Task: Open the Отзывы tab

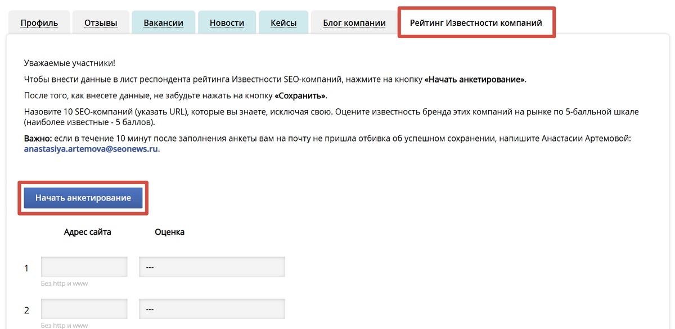Action: 100,22
